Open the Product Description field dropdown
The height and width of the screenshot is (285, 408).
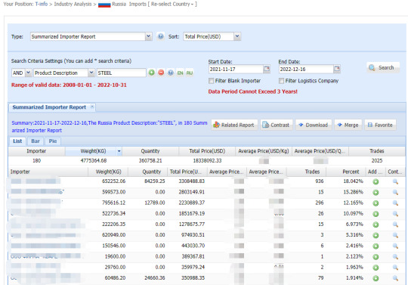point(91,73)
